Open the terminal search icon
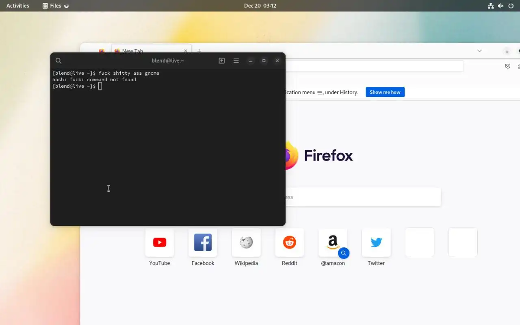Viewport: 520px width, 325px height. tap(58, 61)
